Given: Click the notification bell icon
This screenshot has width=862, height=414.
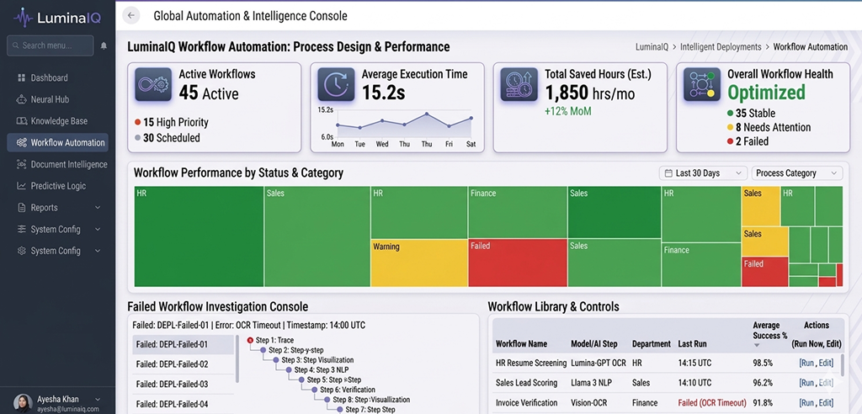Looking at the screenshot, I should pyautogui.click(x=104, y=45).
